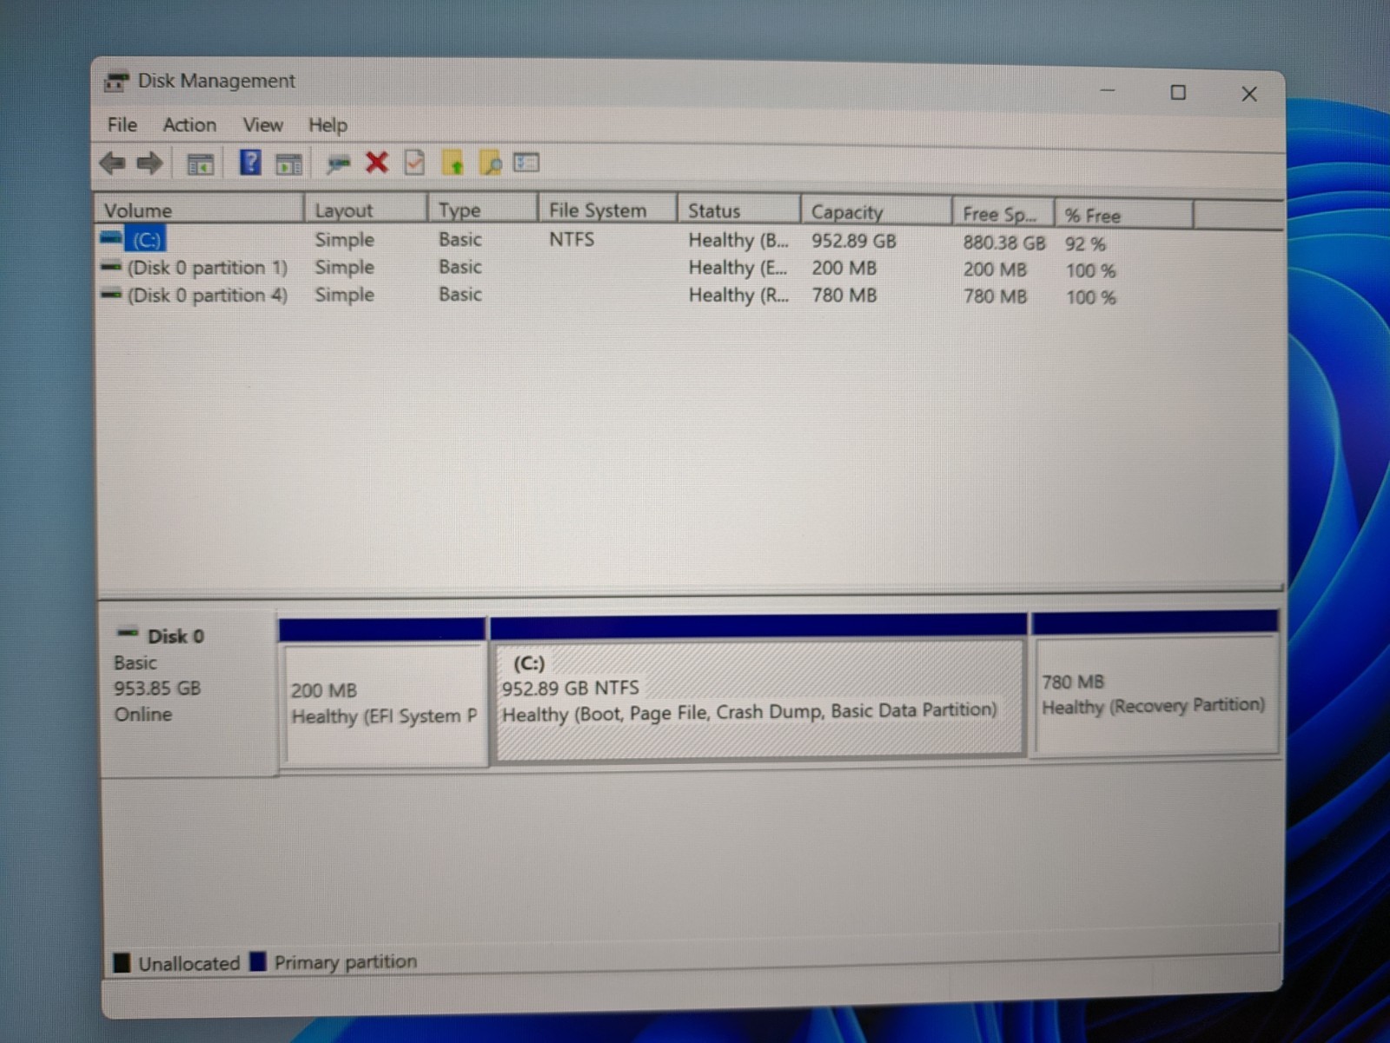Toggle the Show/Hide Action Pane toolbar icon
Viewport: 1390px width, 1043px height.
pos(288,163)
